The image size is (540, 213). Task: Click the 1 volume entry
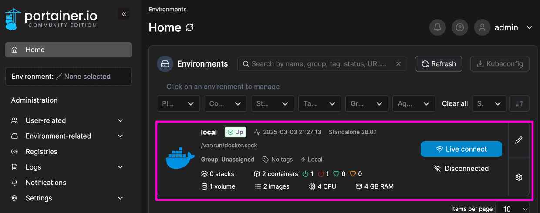218,186
